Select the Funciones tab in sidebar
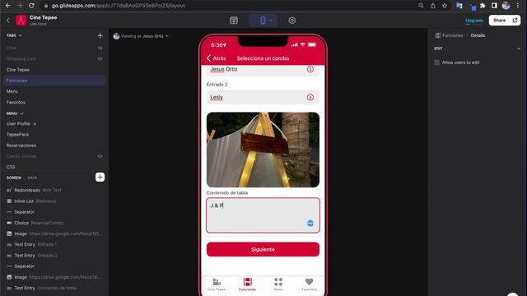Image resolution: width=527 pixels, height=296 pixels. point(55,81)
